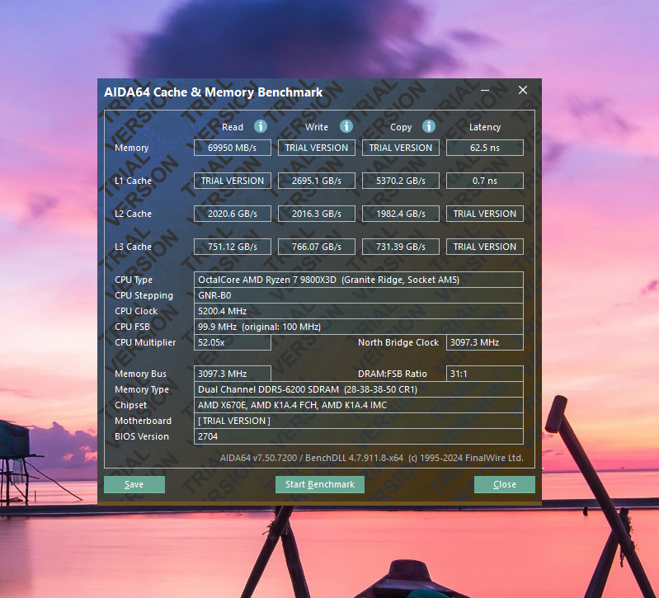Select L2 Cache copy 1982.4 GB/s
The height and width of the screenshot is (598, 659).
[x=401, y=214]
